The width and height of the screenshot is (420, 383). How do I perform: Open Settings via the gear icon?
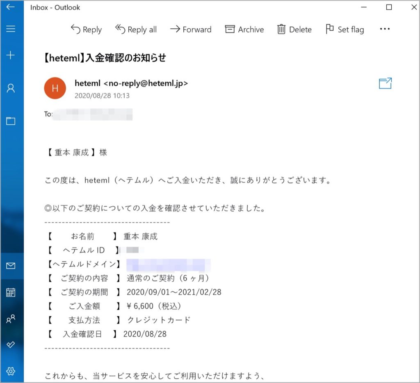pyautogui.click(x=10, y=371)
